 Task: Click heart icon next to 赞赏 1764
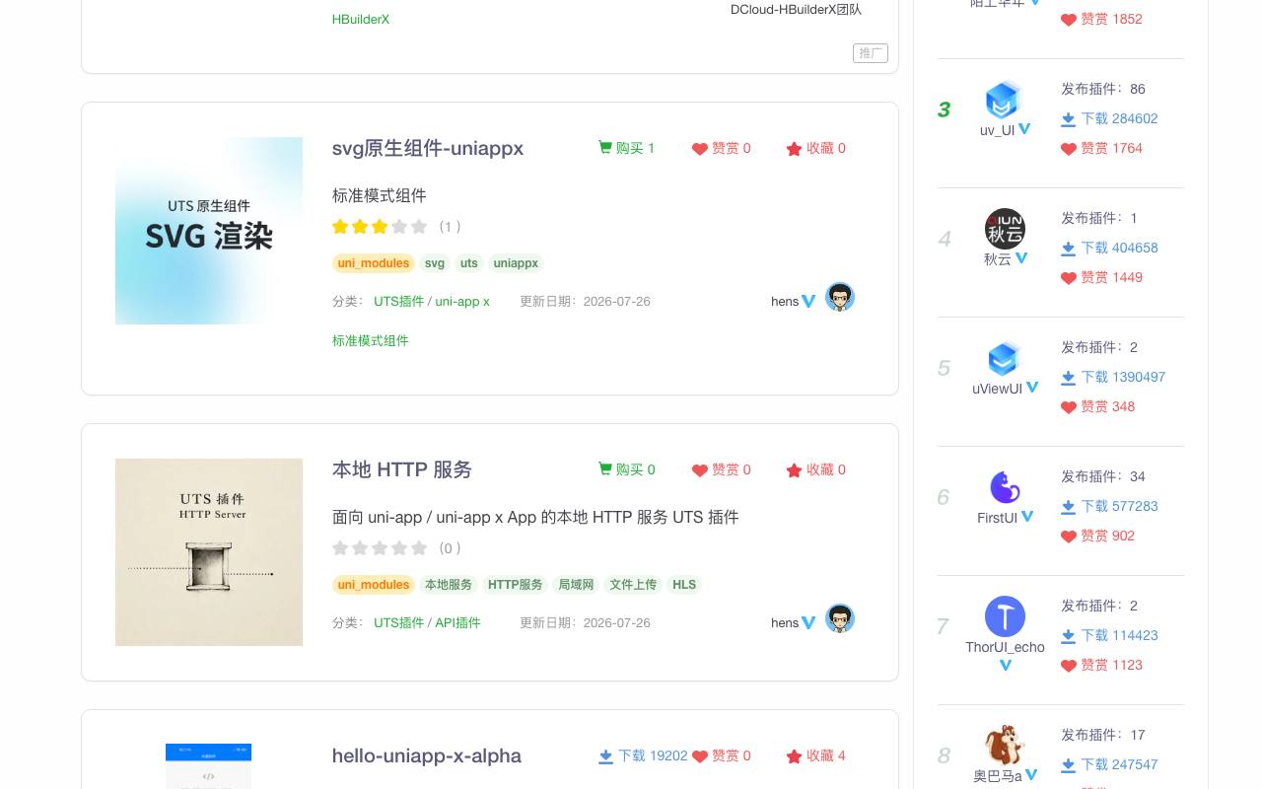tap(1069, 149)
